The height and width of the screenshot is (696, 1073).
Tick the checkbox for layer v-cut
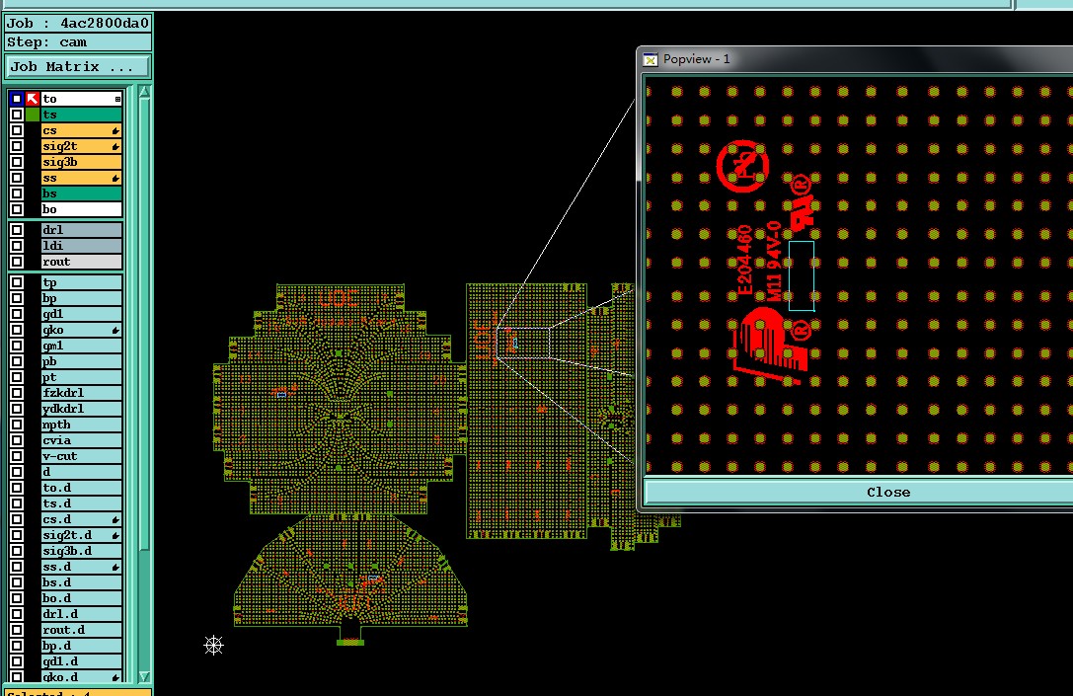(x=17, y=456)
